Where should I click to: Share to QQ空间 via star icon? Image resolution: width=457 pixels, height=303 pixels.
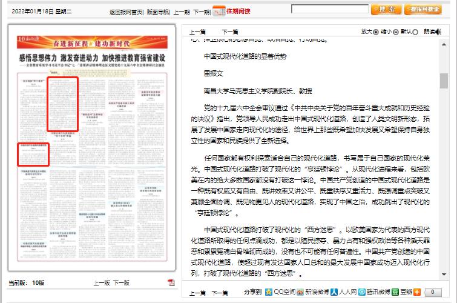[268, 291]
